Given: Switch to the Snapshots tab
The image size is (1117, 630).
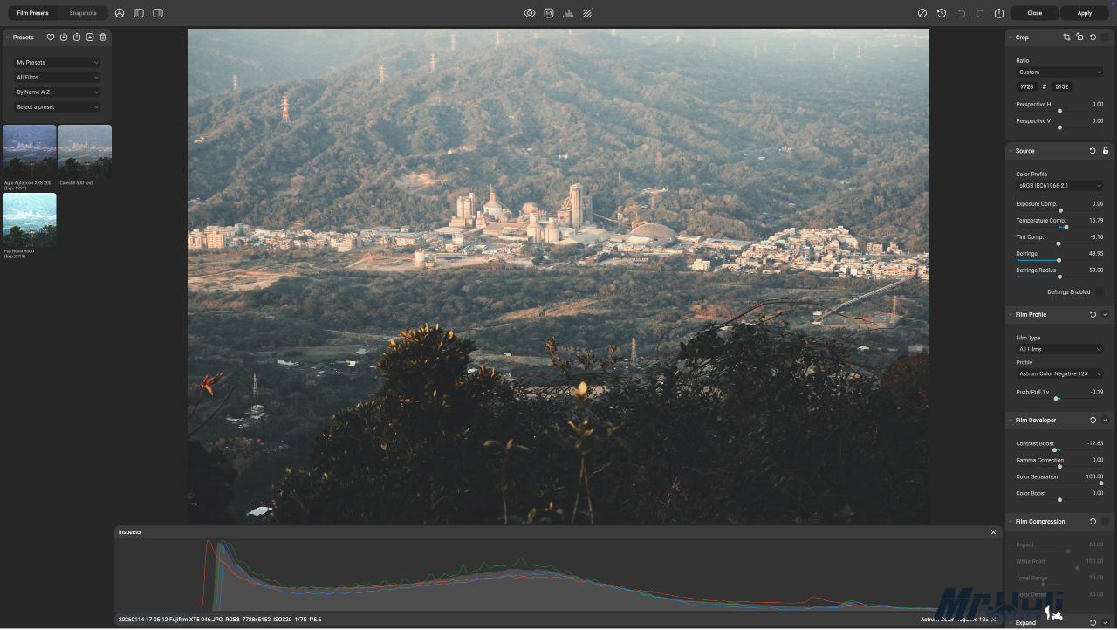Looking at the screenshot, I should [83, 13].
